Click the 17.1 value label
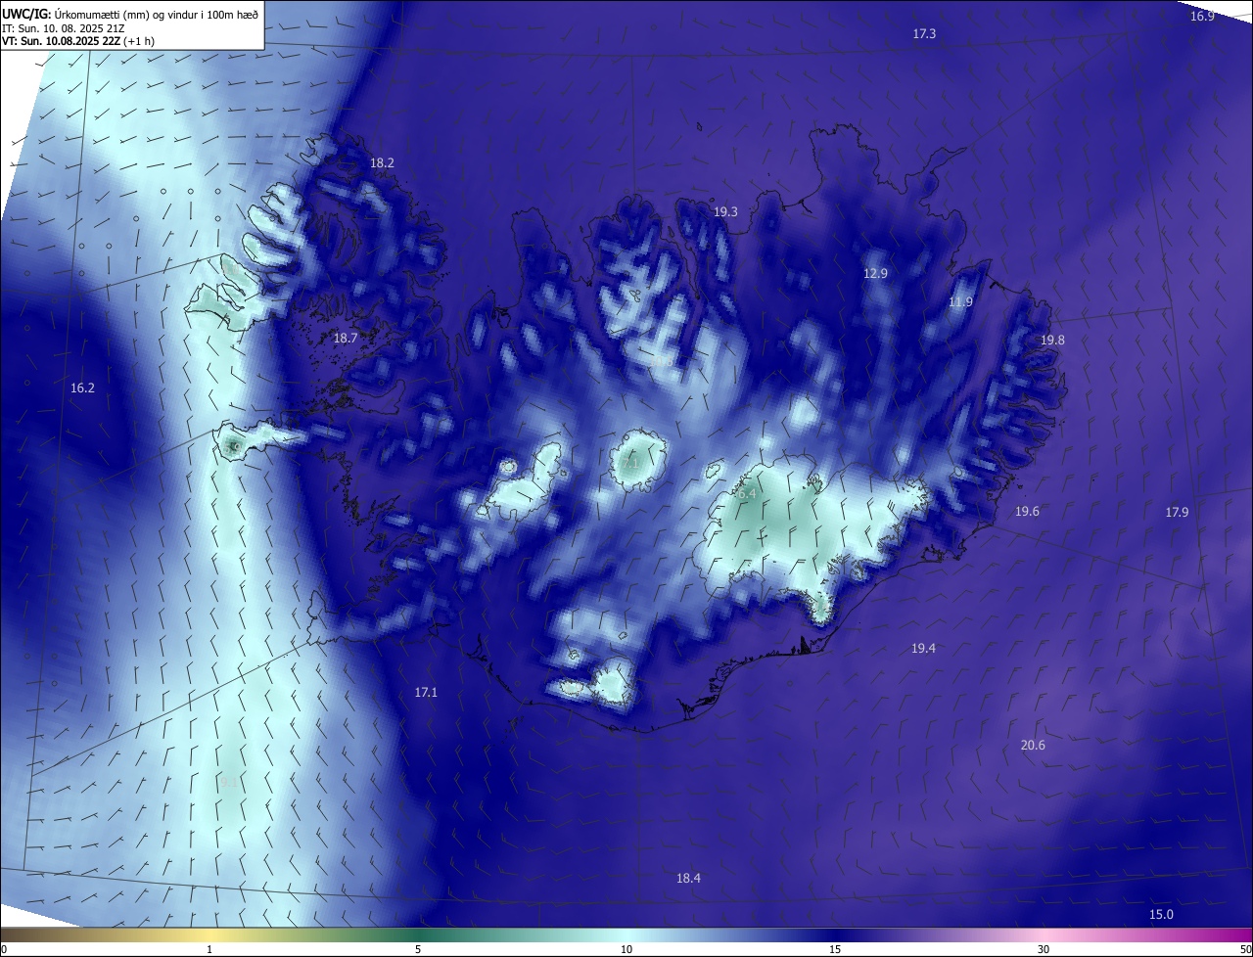The image size is (1253, 957). pyautogui.click(x=426, y=692)
